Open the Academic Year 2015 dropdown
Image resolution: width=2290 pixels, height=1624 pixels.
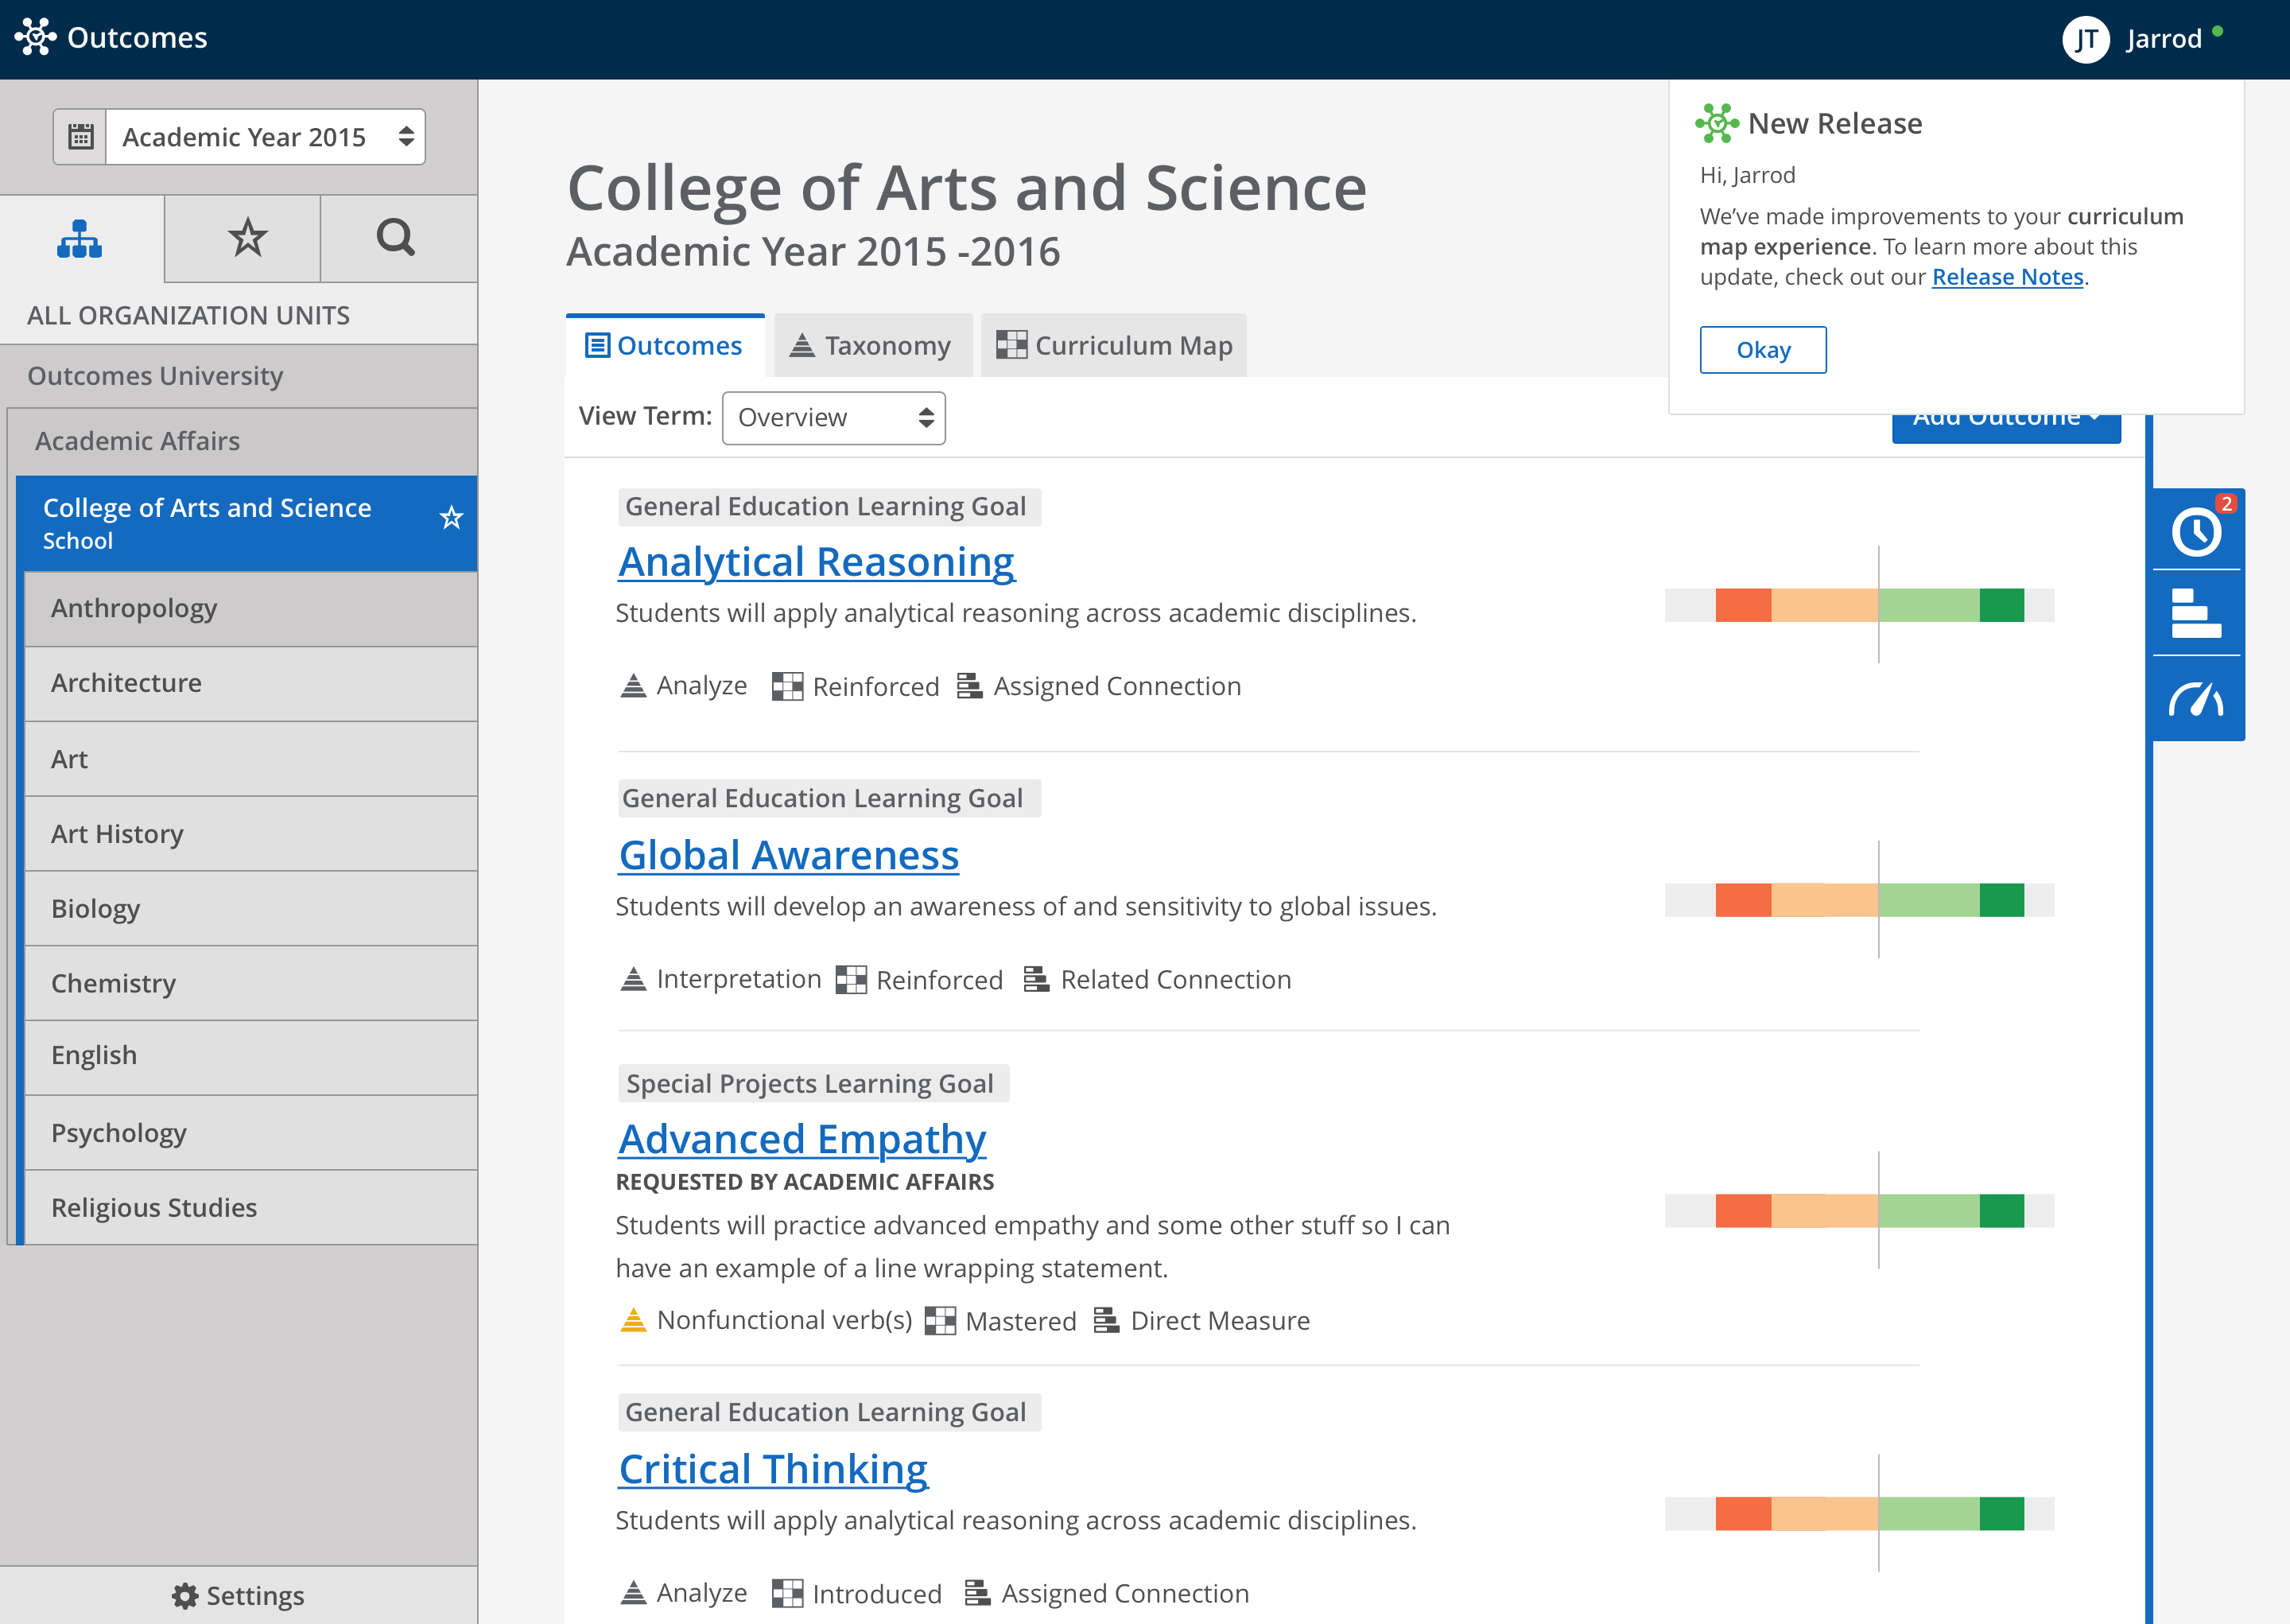266,137
